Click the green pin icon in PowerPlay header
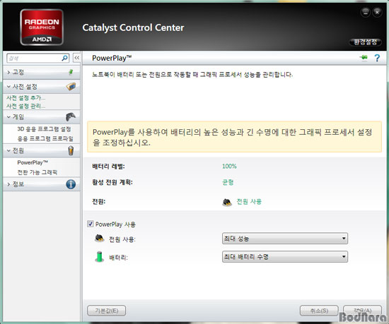Screen dimensions: 389x324 (x=364, y=58)
